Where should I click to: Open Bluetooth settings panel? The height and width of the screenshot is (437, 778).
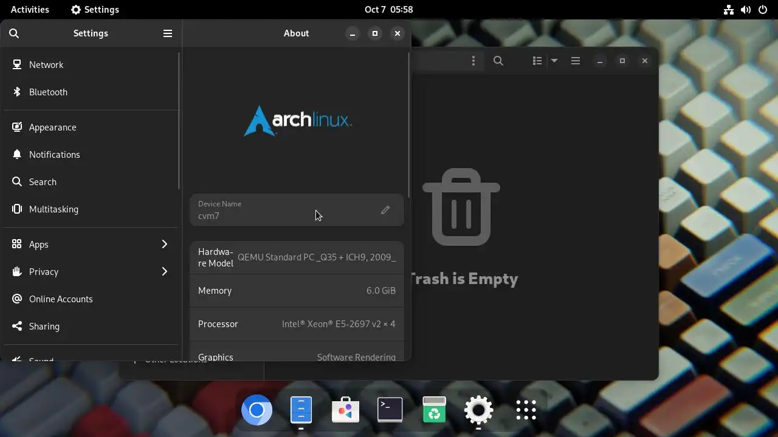[x=91, y=92]
